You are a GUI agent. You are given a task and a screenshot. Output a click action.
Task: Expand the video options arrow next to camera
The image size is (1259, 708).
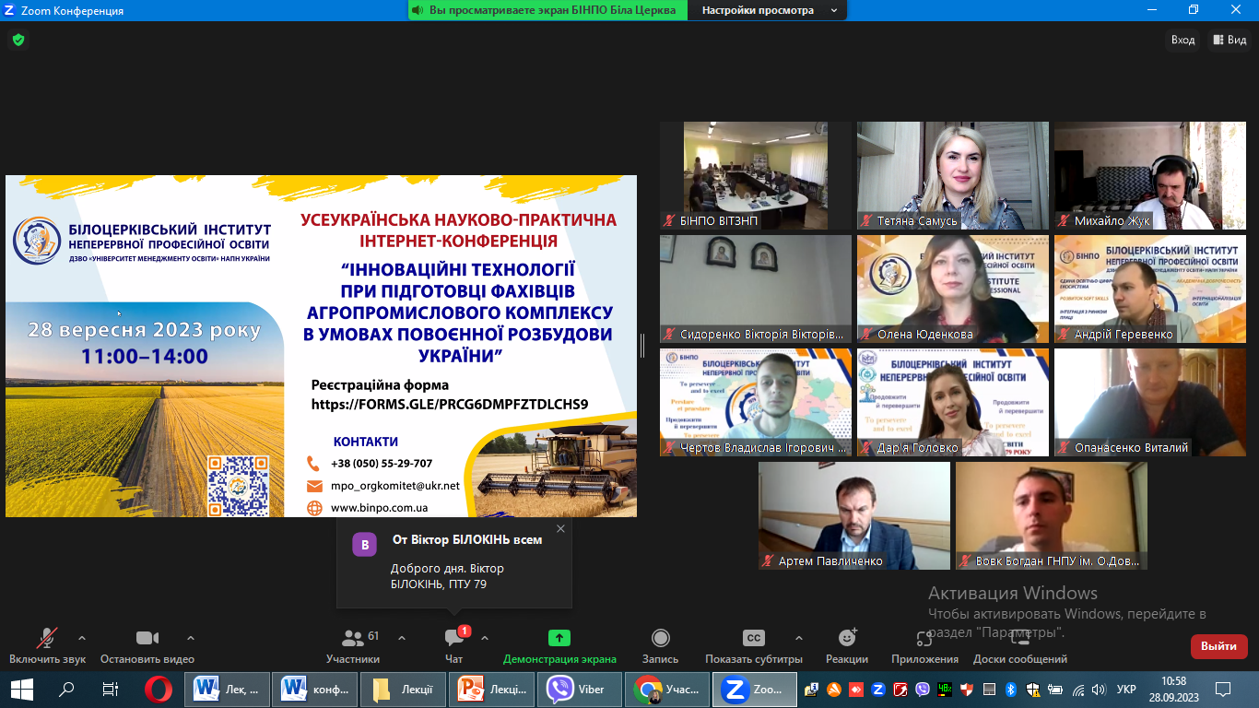point(191,638)
